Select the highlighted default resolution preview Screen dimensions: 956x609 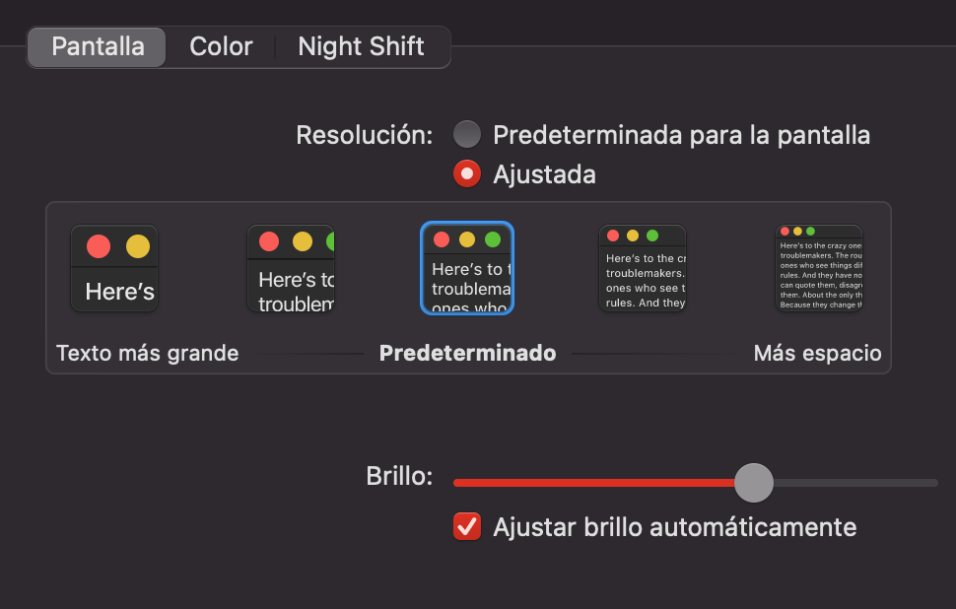pyautogui.click(x=467, y=268)
